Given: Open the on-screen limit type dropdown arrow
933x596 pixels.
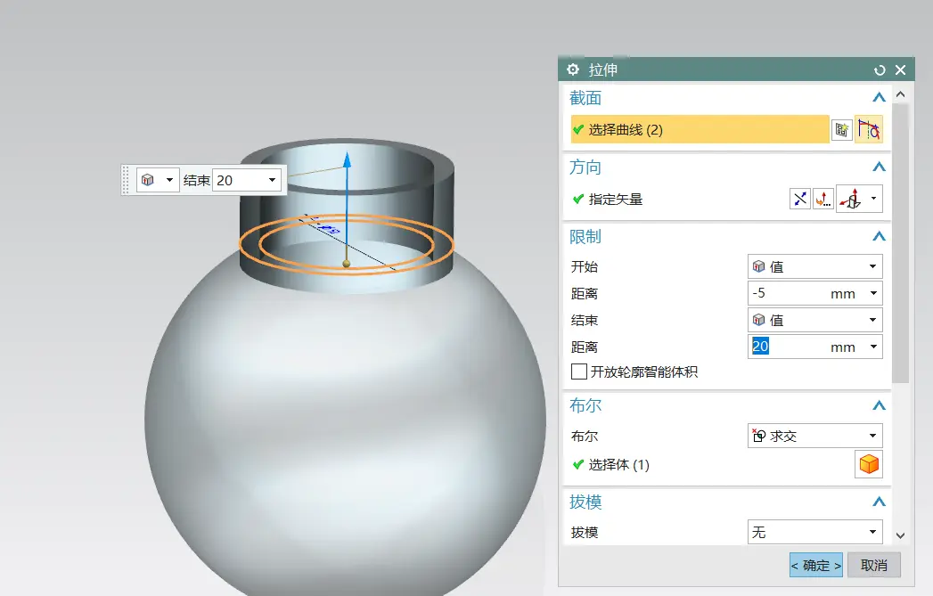Looking at the screenshot, I should tap(169, 180).
